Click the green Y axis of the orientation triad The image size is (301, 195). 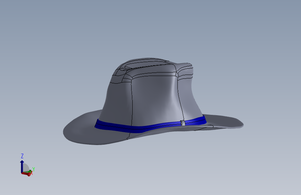pos(30,171)
